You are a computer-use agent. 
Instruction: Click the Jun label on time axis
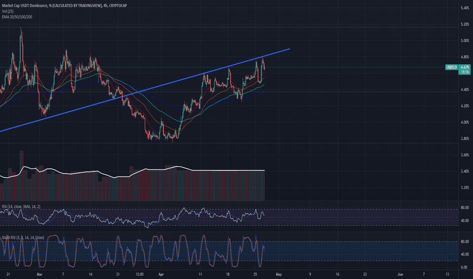click(x=400, y=274)
